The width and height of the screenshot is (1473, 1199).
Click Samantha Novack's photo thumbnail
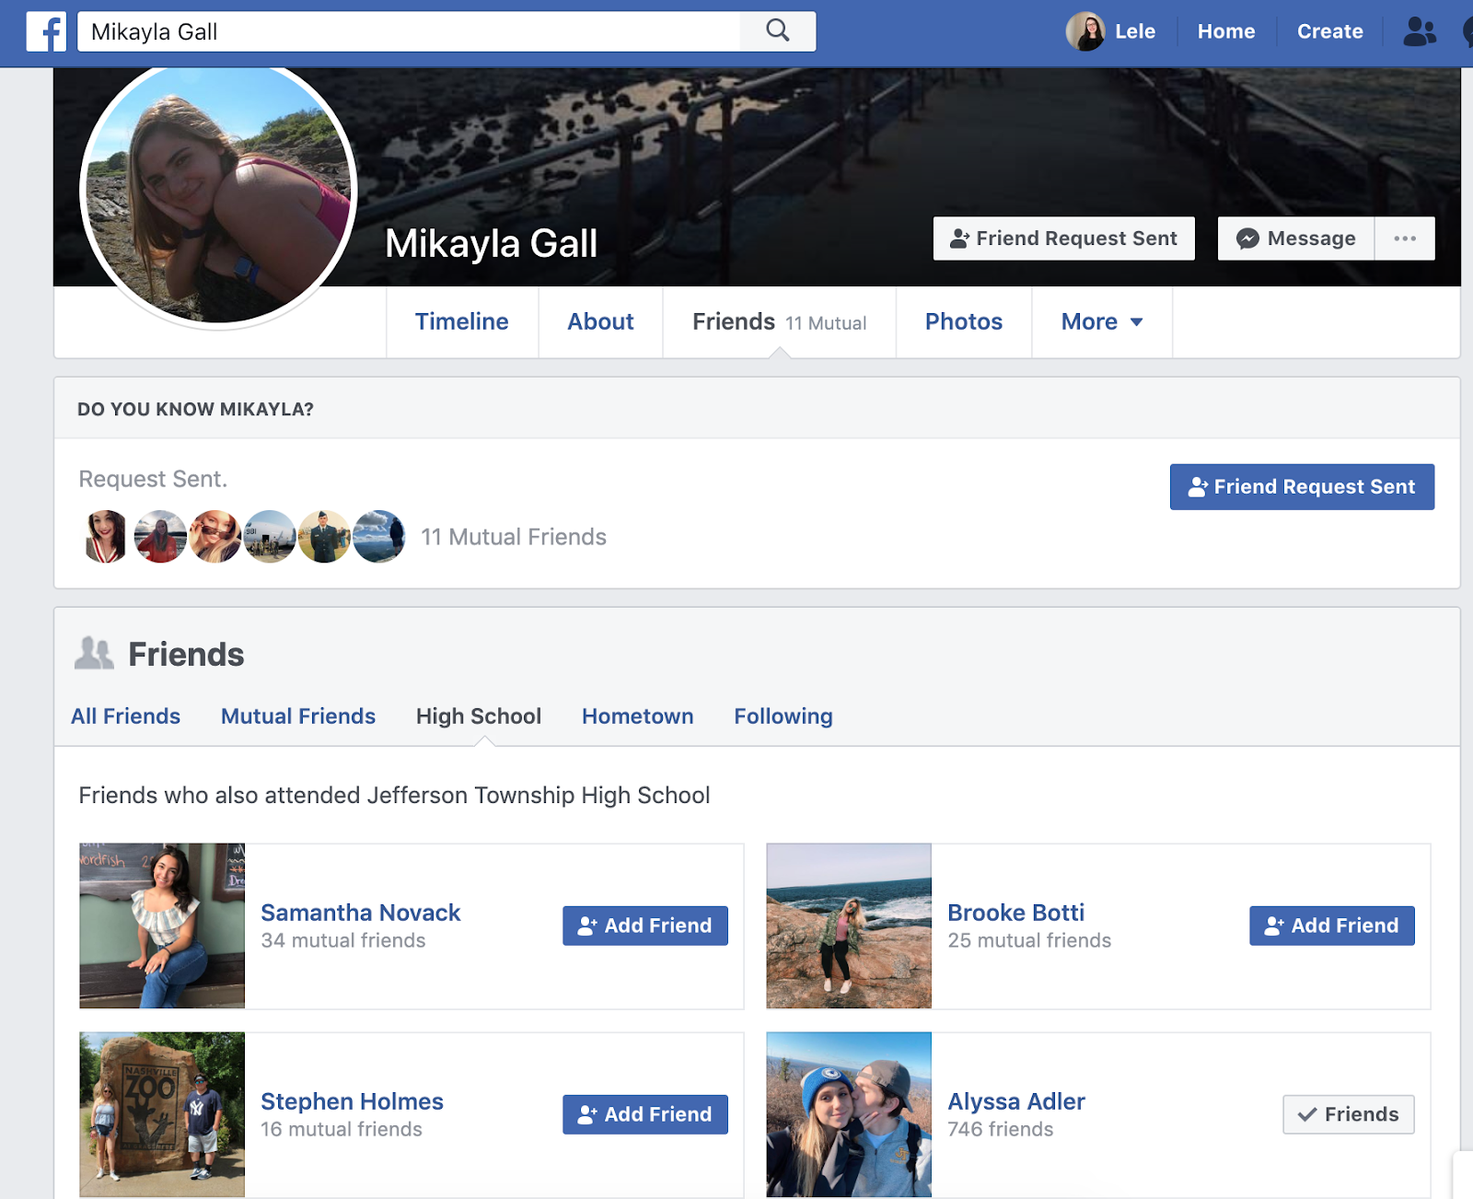(x=162, y=925)
